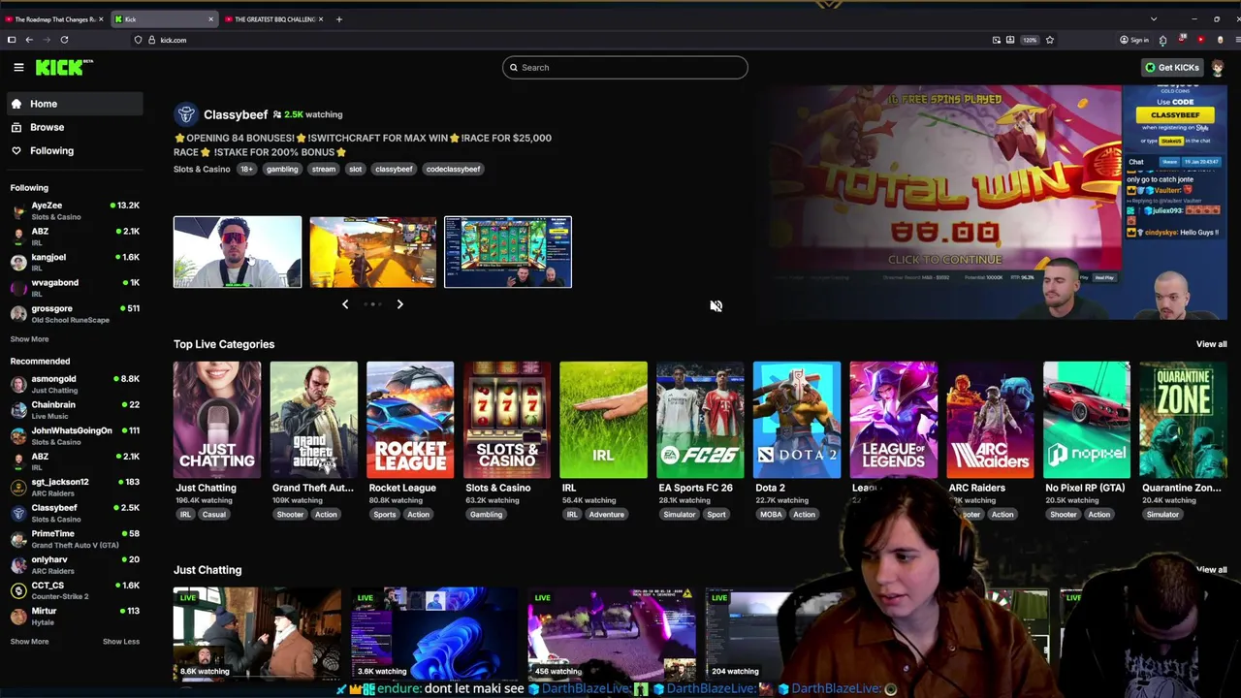Open asmongold in Recommended list
1241x698 pixels.
pyautogui.click(x=75, y=384)
